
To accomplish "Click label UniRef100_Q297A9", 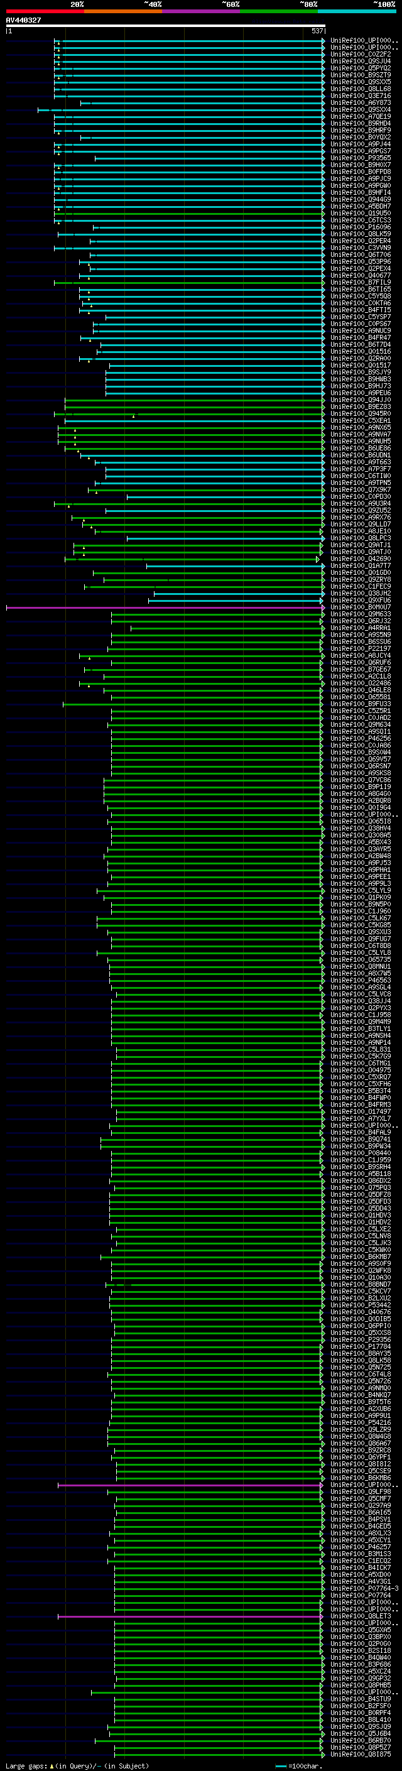I will pos(361,1506).
